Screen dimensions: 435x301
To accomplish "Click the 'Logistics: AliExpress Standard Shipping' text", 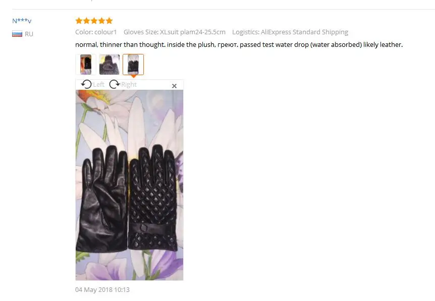I will pos(290,32).
